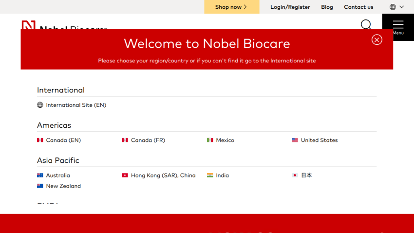This screenshot has width=414, height=233.
Task: Click the flag next to Canada (FR)
Action: (x=125, y=140)
